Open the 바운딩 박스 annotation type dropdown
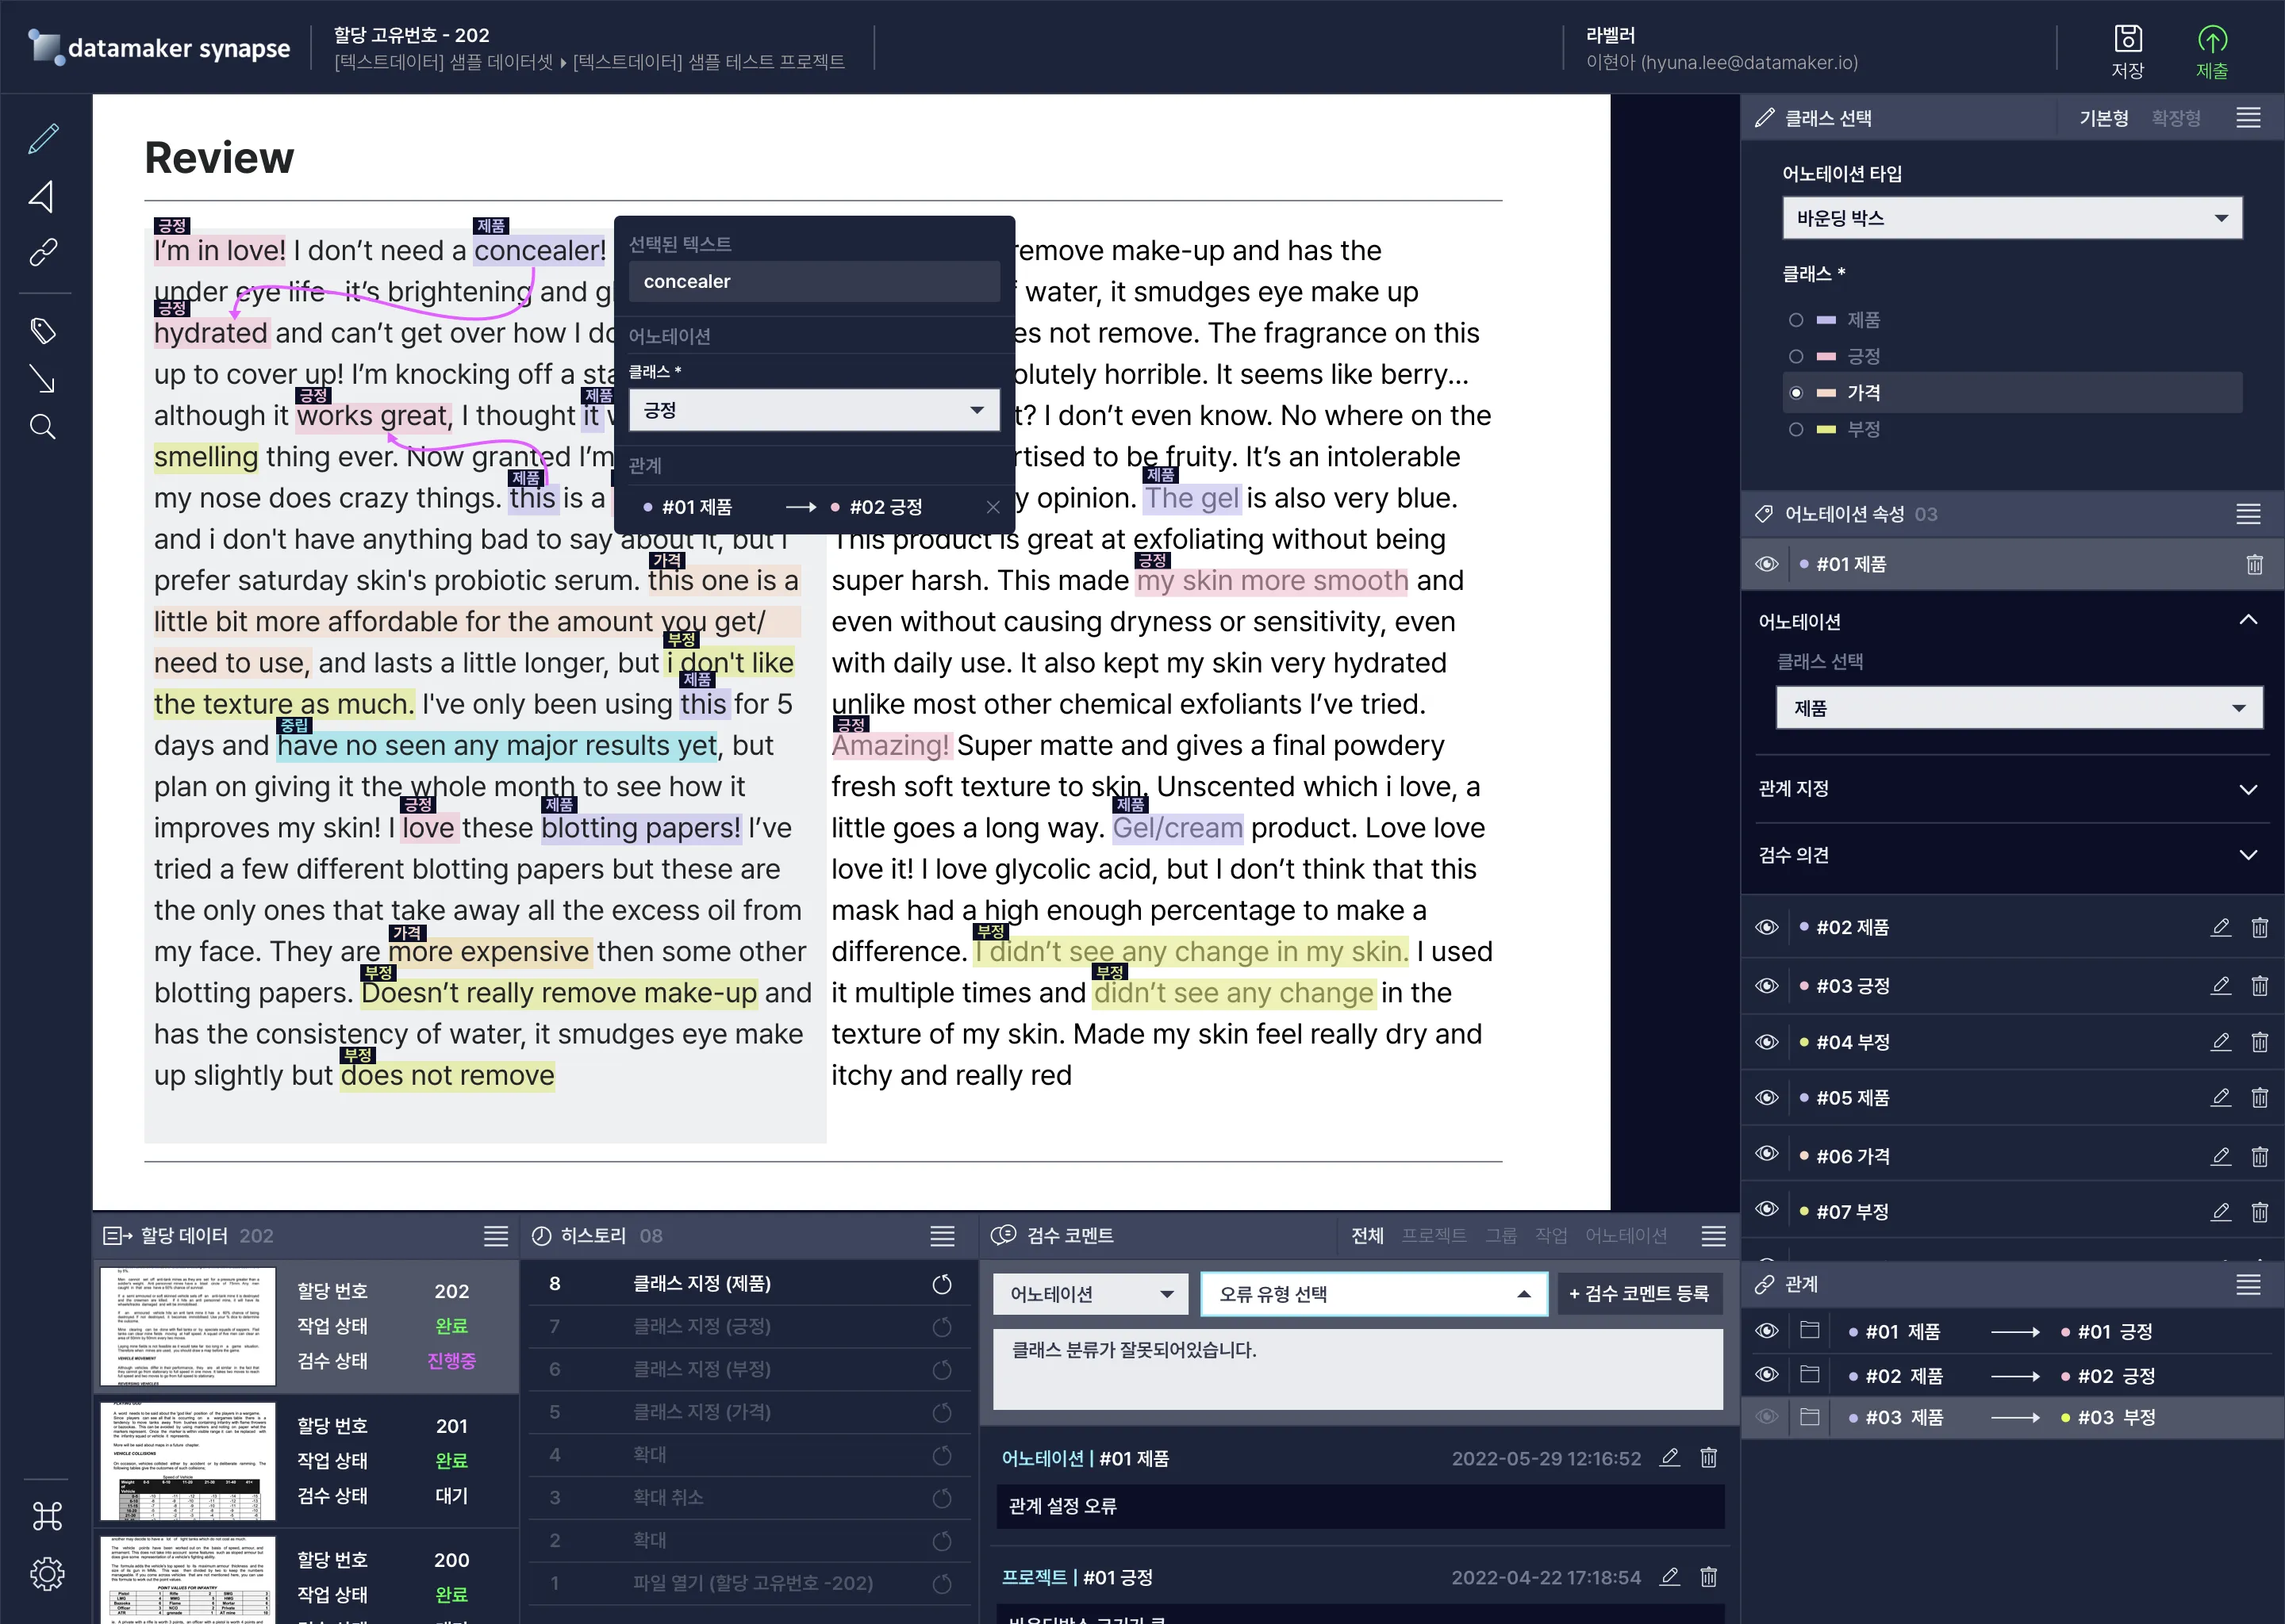Screen dimensions: 2285x1624 coord(2011,218)
